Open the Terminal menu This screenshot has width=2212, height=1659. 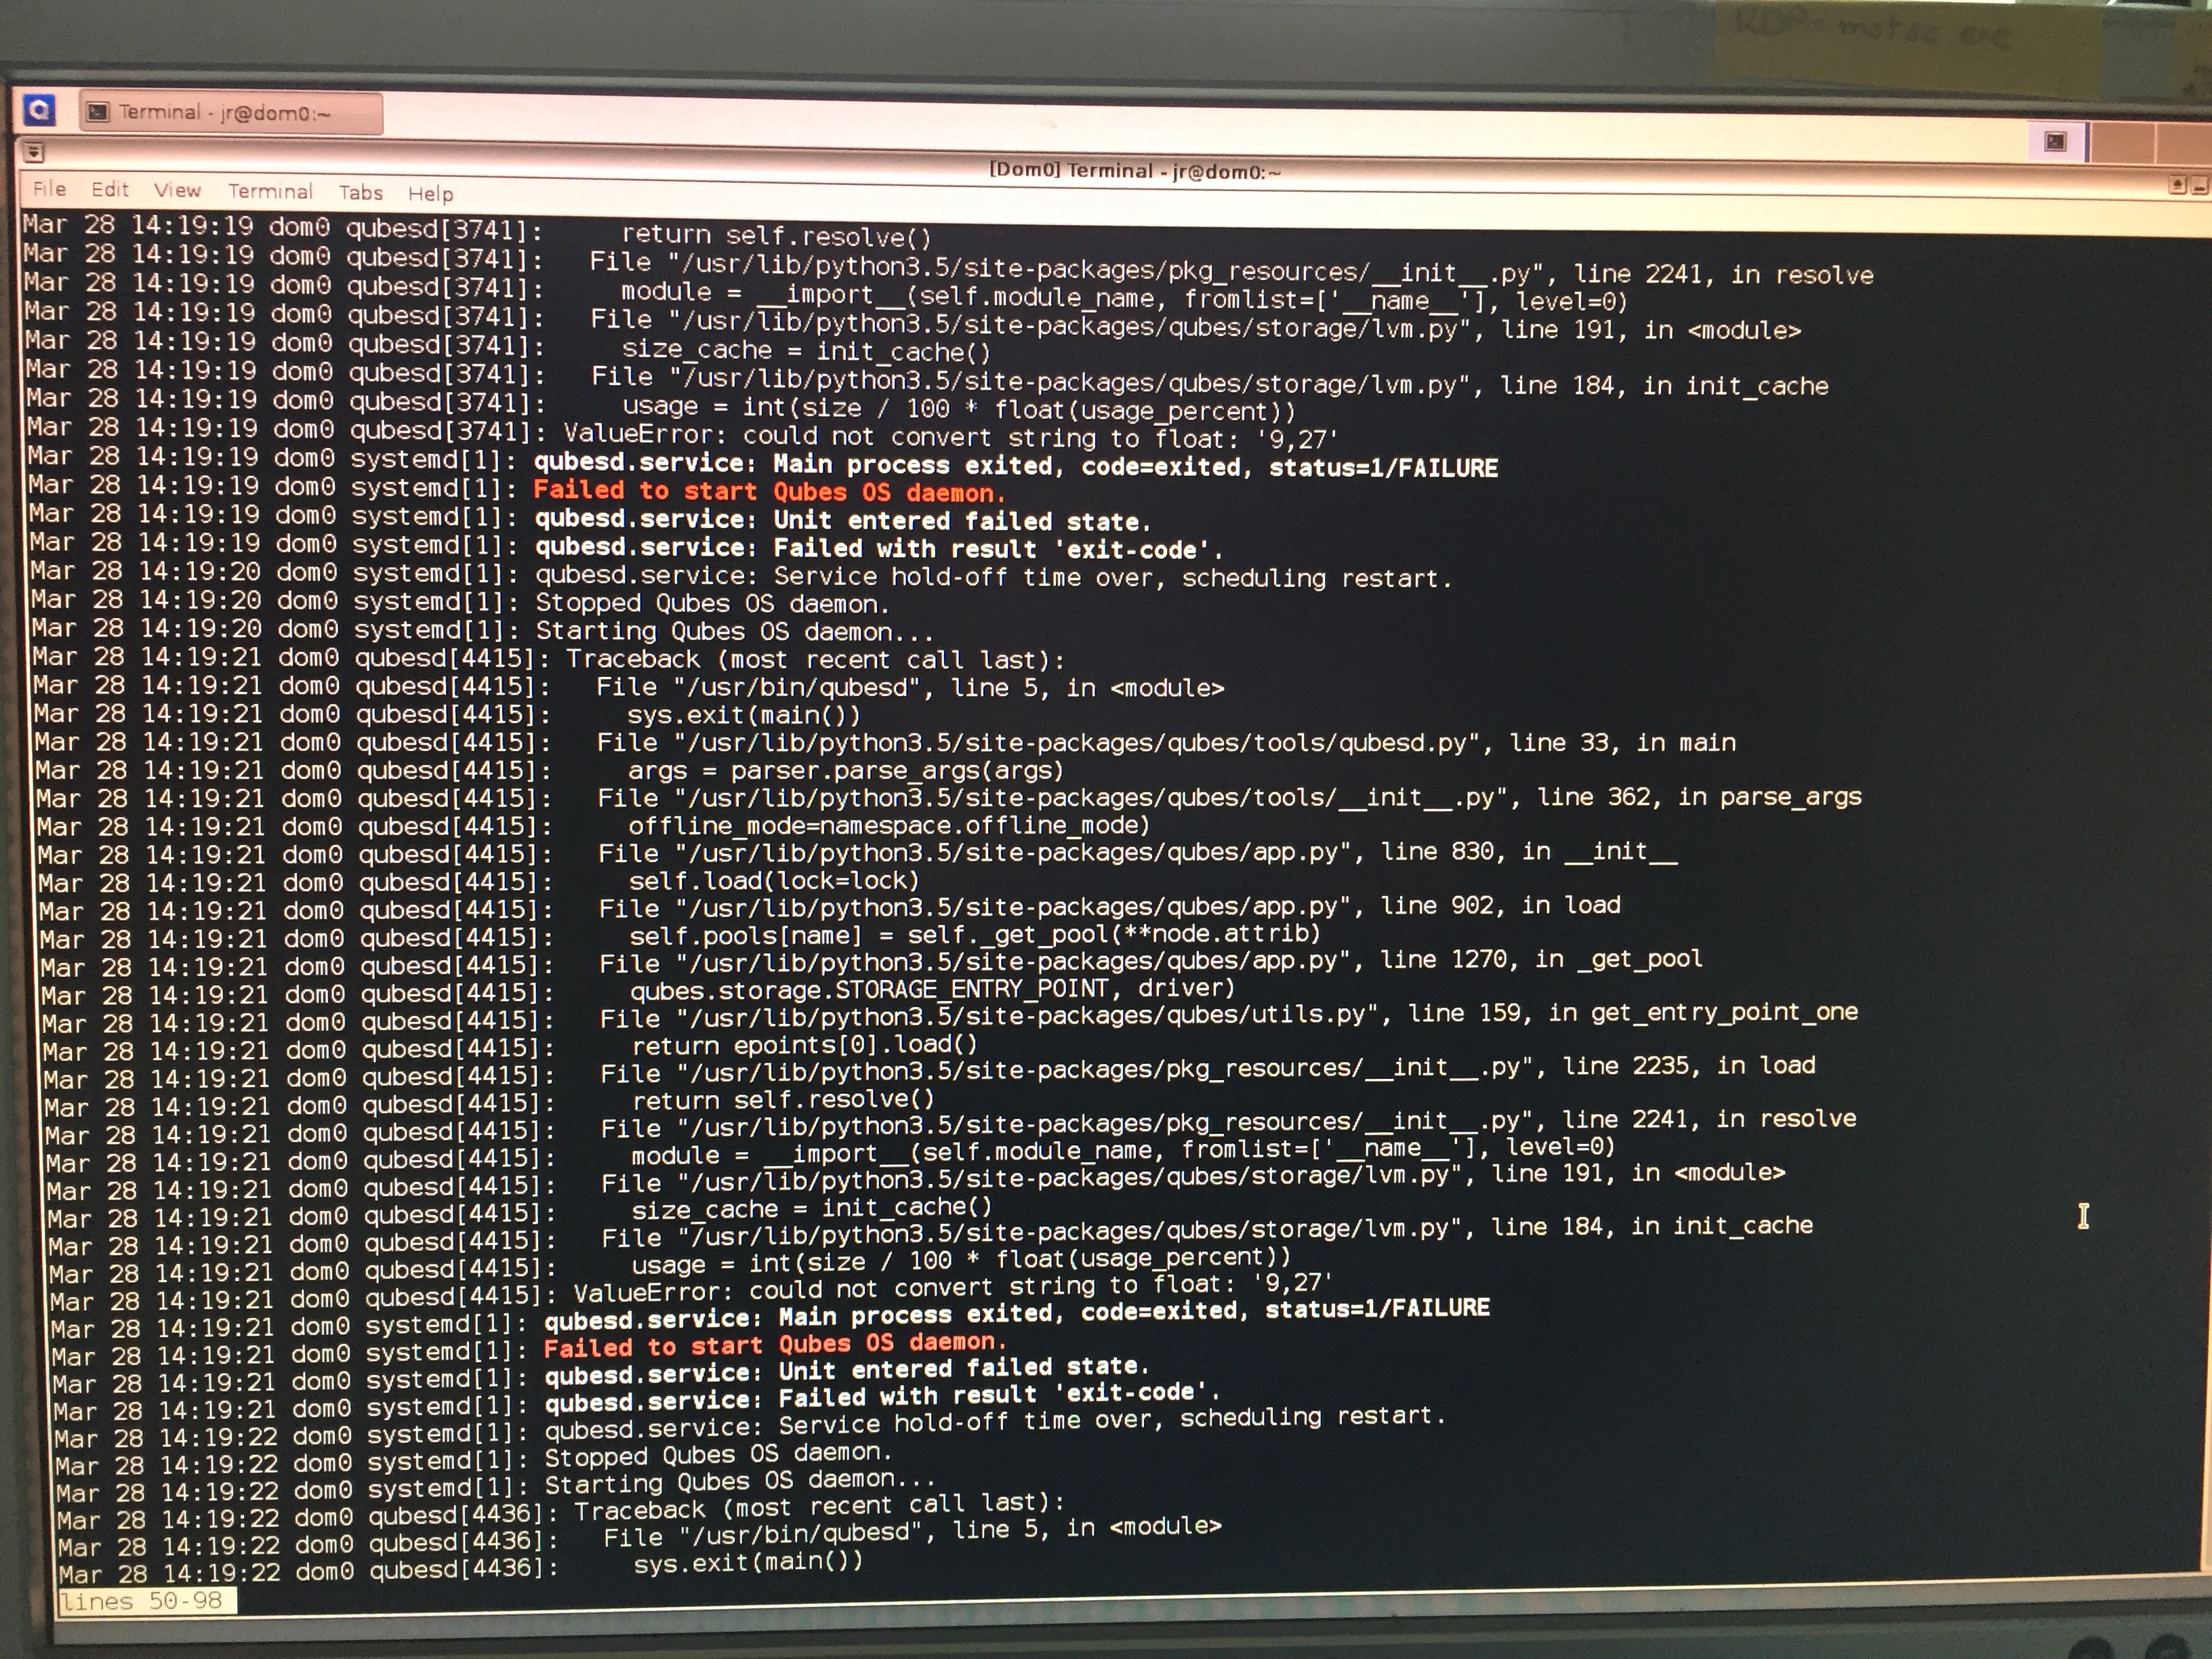pyautogui.click(x=270, y=191)
